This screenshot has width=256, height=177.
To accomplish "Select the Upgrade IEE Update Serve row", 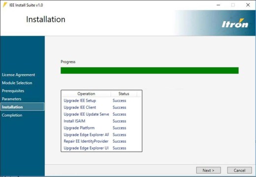I will 101,114.
